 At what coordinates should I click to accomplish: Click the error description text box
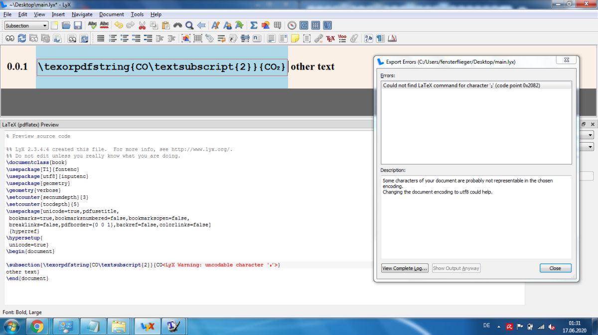(x=476, y=217)
